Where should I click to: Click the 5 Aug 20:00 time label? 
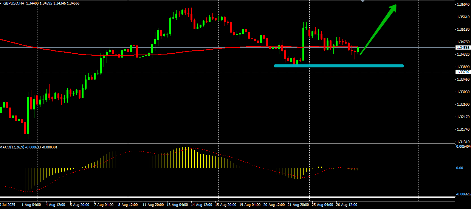(79, 205)
